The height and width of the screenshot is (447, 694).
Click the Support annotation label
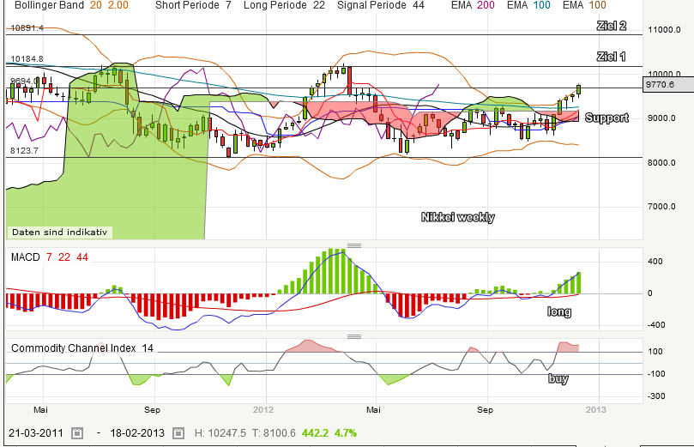606,118
